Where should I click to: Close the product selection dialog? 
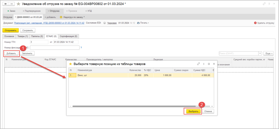coord(214,64)
